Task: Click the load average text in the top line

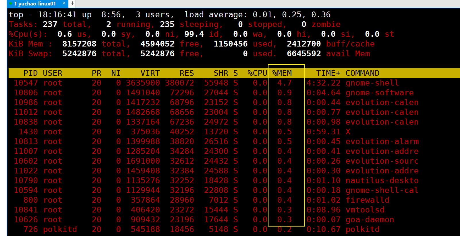Action: coord(215,15)
